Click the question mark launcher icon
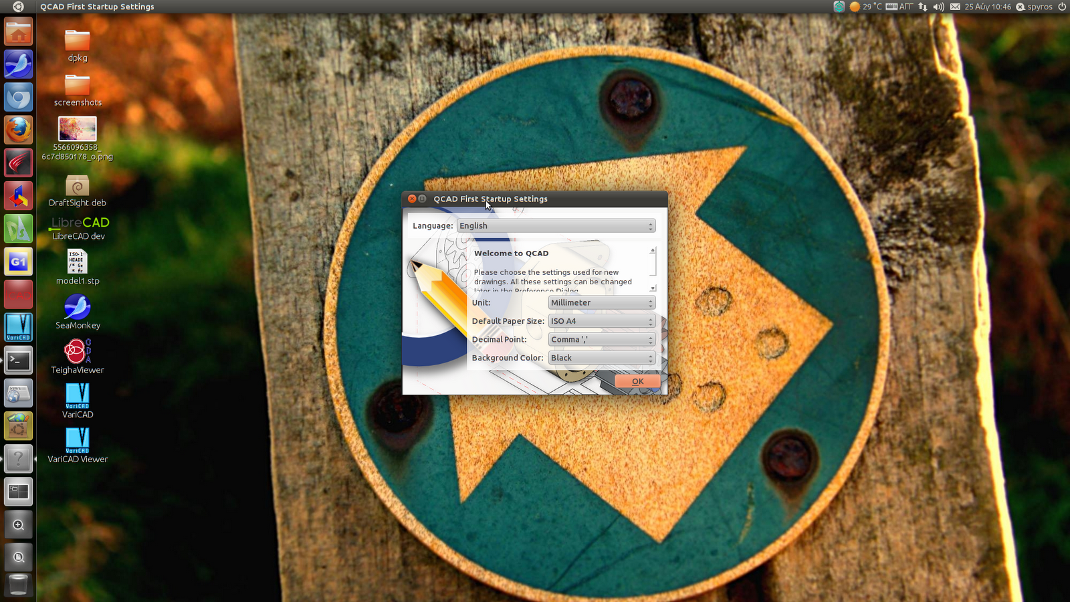The width and height of the screenshot is (1070, 602). 18,459
